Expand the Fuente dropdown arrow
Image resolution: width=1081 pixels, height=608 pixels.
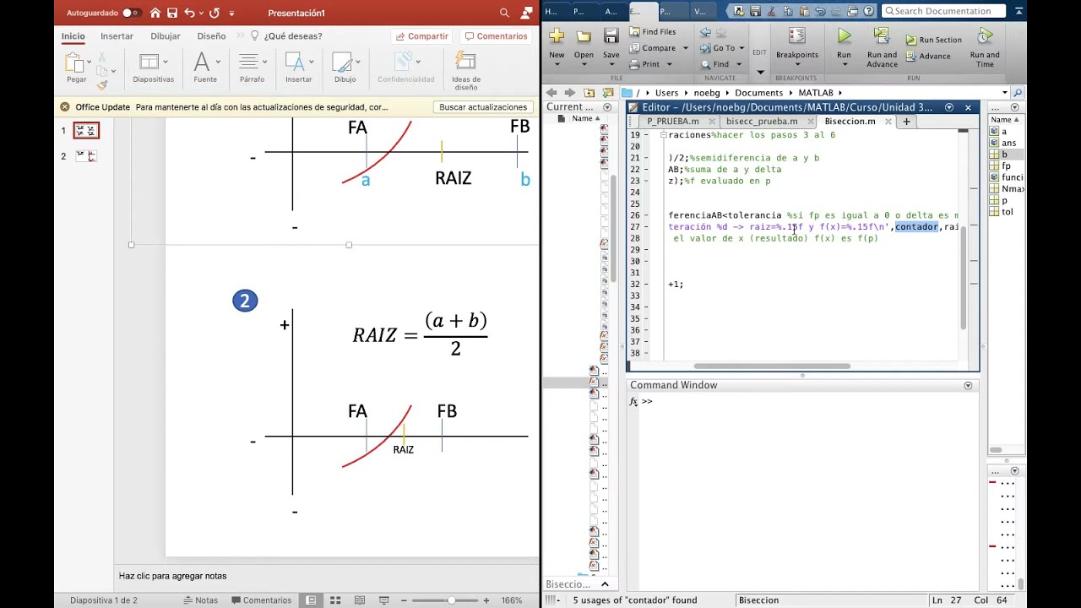point(218,62)
